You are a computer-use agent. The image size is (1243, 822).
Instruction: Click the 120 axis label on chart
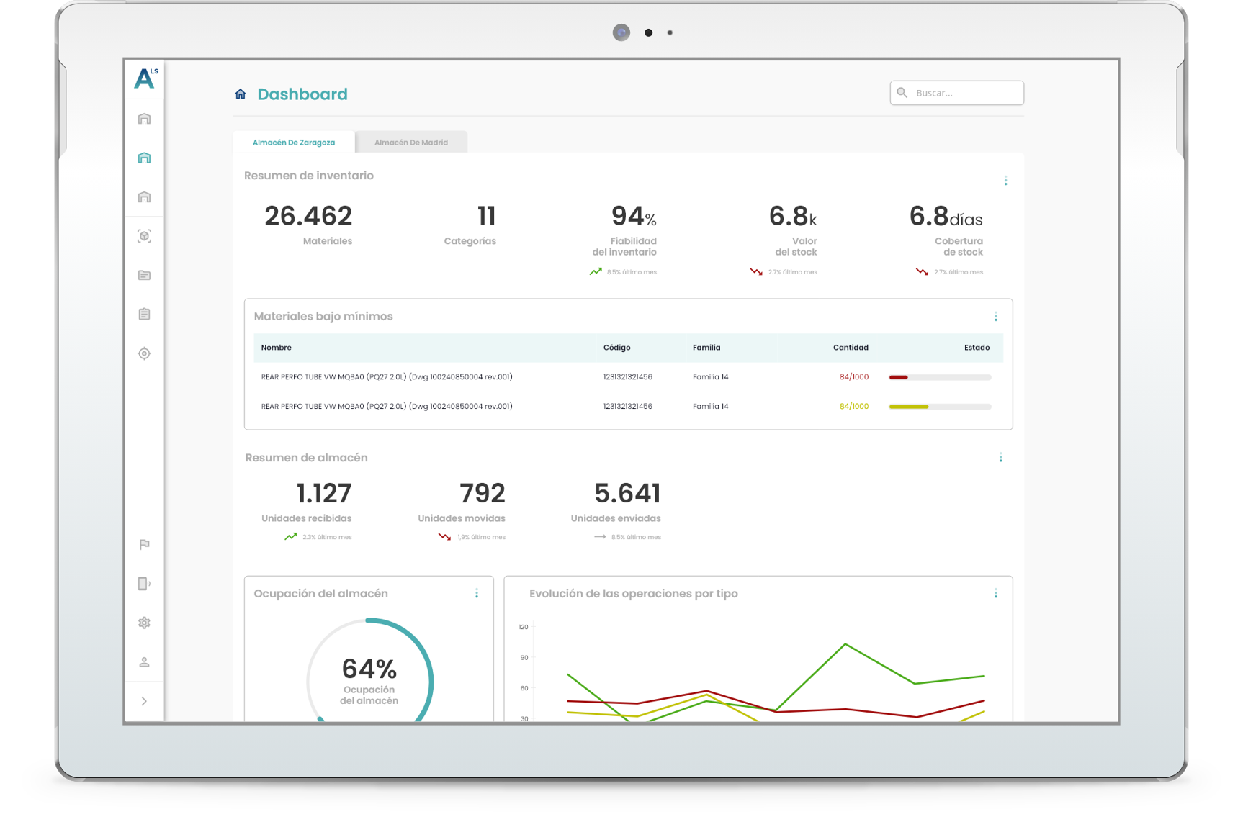pos(524,627)
